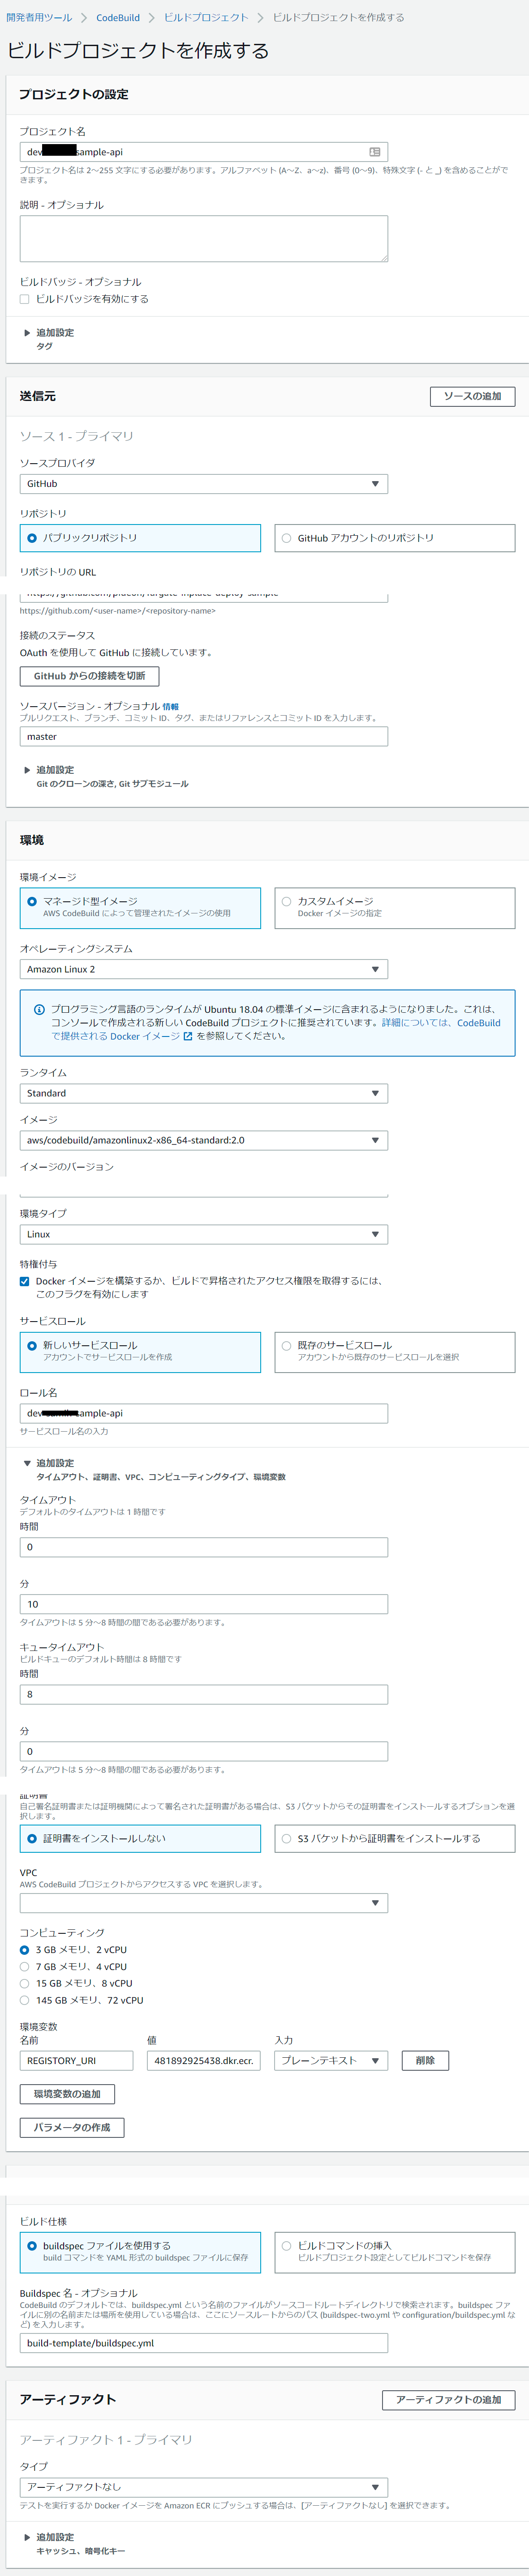The image size is (529, 2576).
Task: Click queue timeout 時間 field showing 8
Action: coord(204,1695)
